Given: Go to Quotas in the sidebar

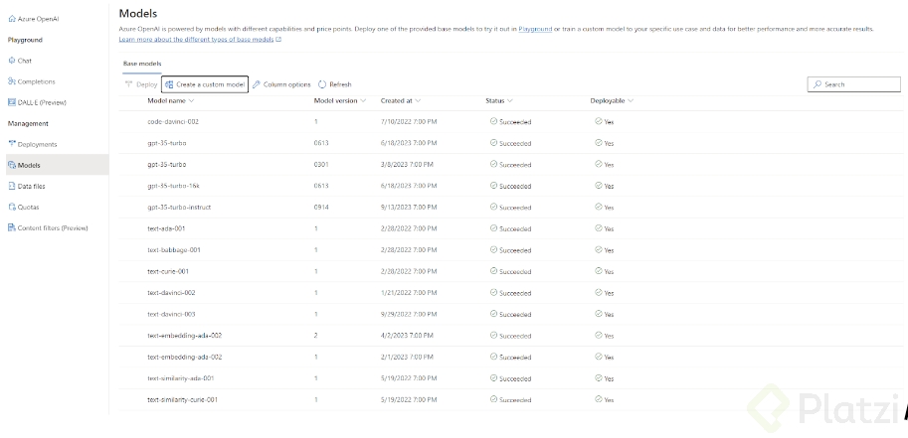Looking at the screenshot, I should [x=29, y=208].
